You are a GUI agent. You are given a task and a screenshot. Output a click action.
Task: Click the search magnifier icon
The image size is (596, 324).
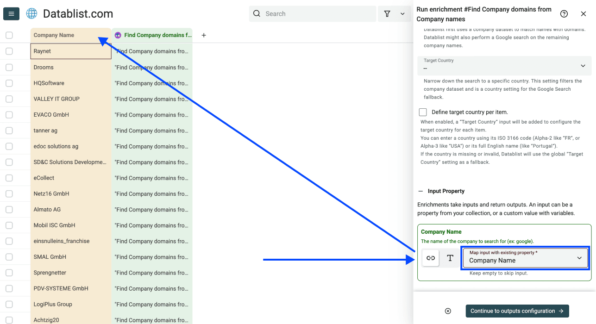click(257, 13)
